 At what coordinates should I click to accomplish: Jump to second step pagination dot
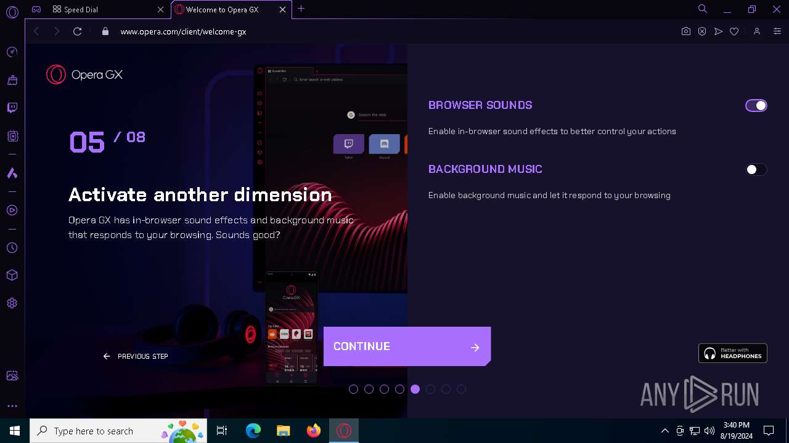(x=369, y=389)
